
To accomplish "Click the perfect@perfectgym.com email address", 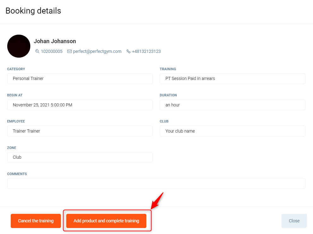I will pyautogui.click(x=97, y=51).
